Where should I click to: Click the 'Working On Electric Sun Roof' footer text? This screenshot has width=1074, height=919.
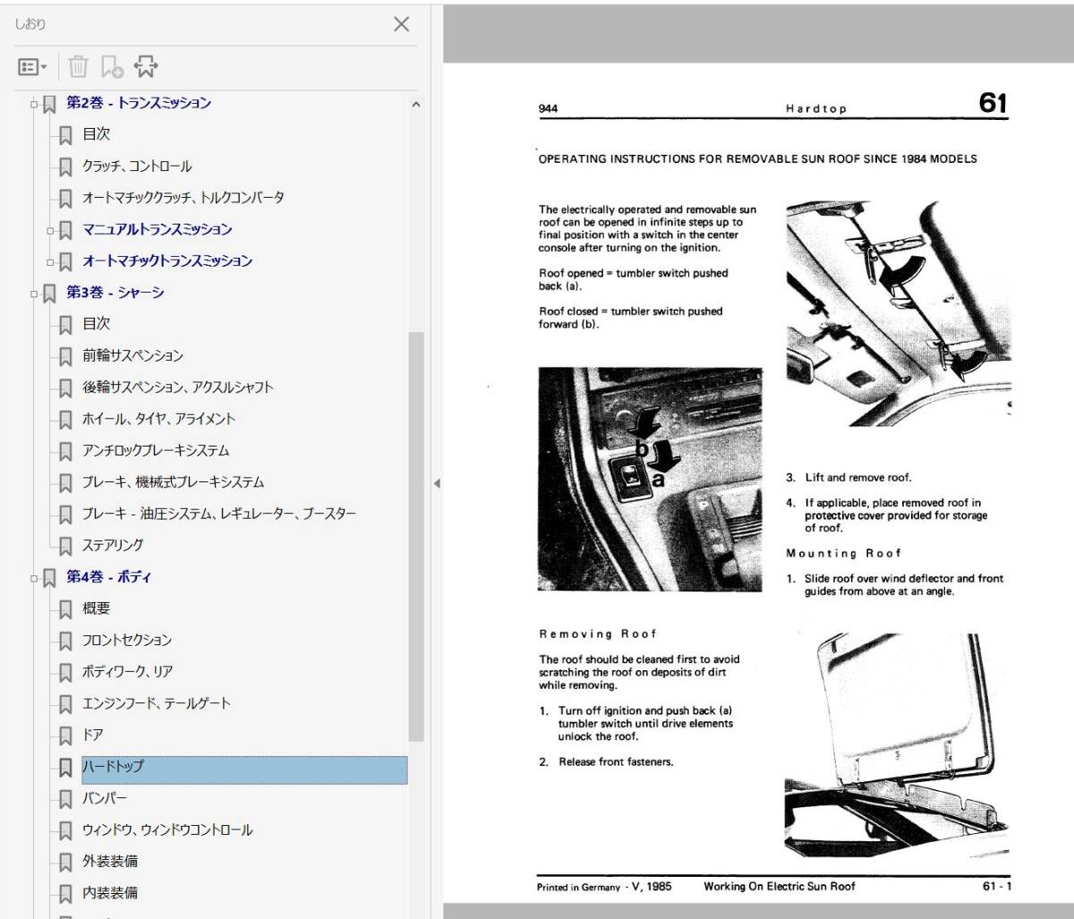tap(780, 887)
